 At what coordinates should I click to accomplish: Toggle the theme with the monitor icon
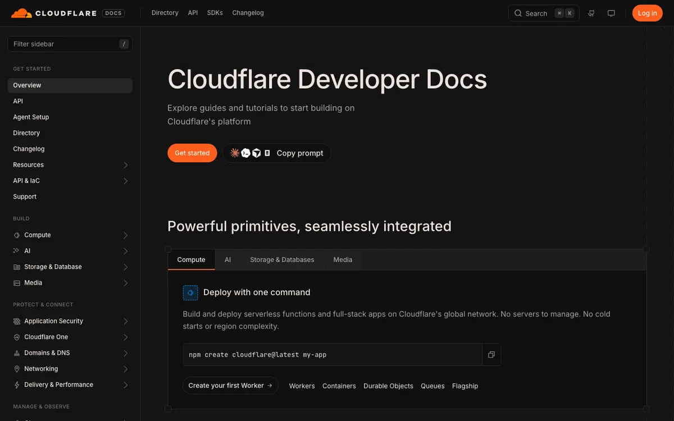(x=612, y=13)
